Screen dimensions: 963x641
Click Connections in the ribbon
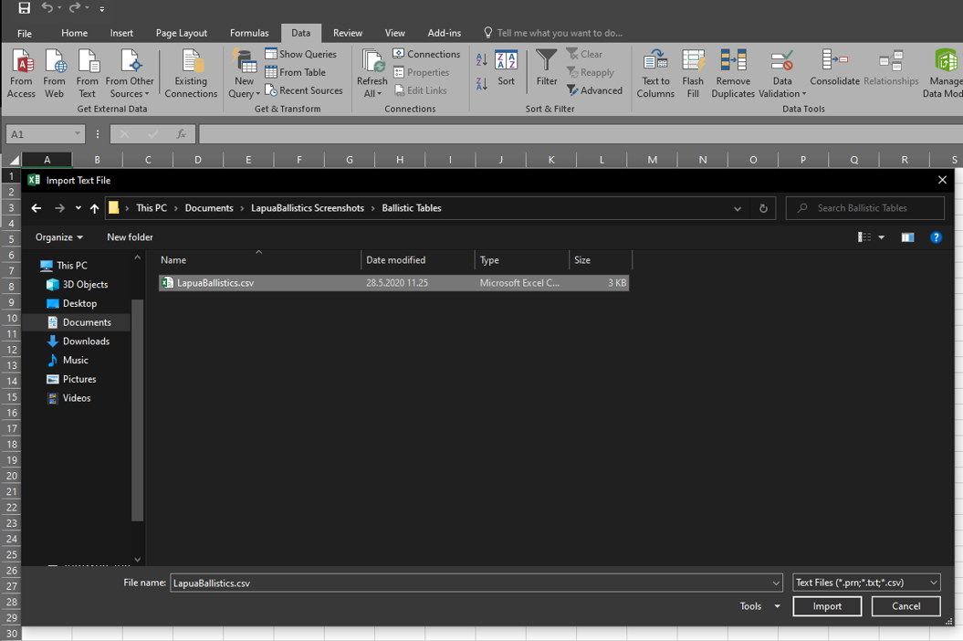click(x=426, y=54)
